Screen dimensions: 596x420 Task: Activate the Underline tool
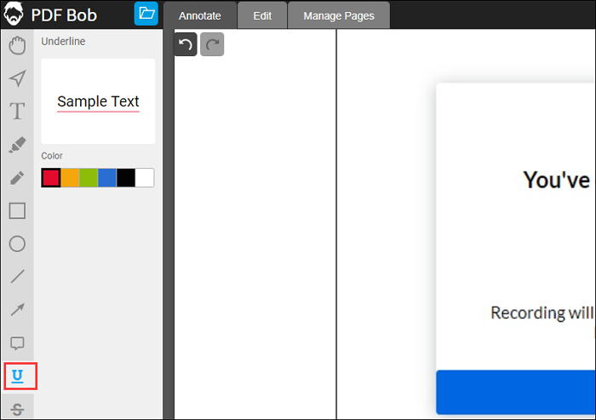18,376
